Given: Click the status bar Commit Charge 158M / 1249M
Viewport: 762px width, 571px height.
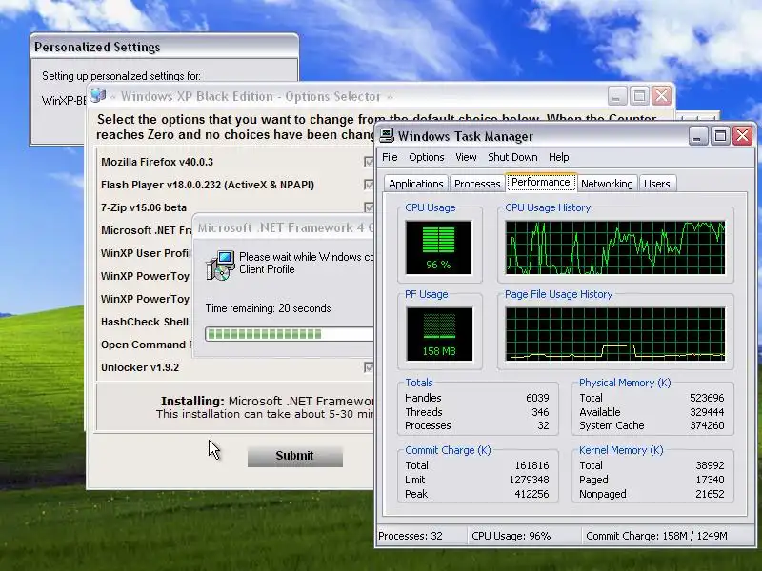Looking at the screenshot, I should pos(656,536).
